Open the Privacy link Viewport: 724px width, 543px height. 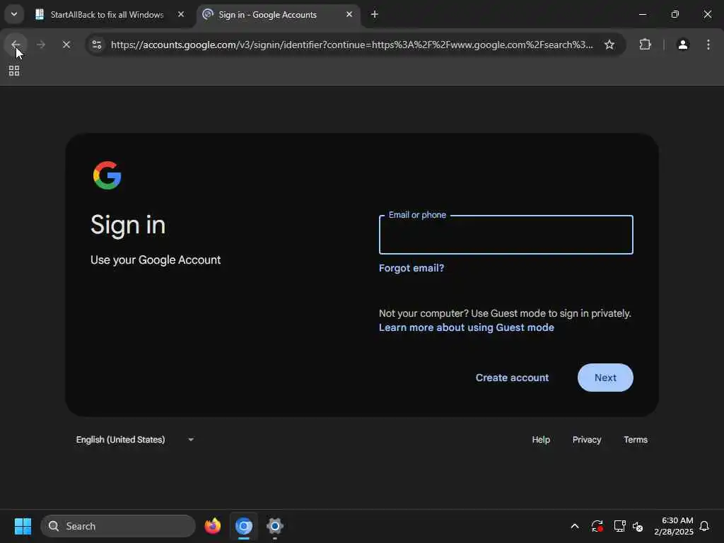coord(587,440)
